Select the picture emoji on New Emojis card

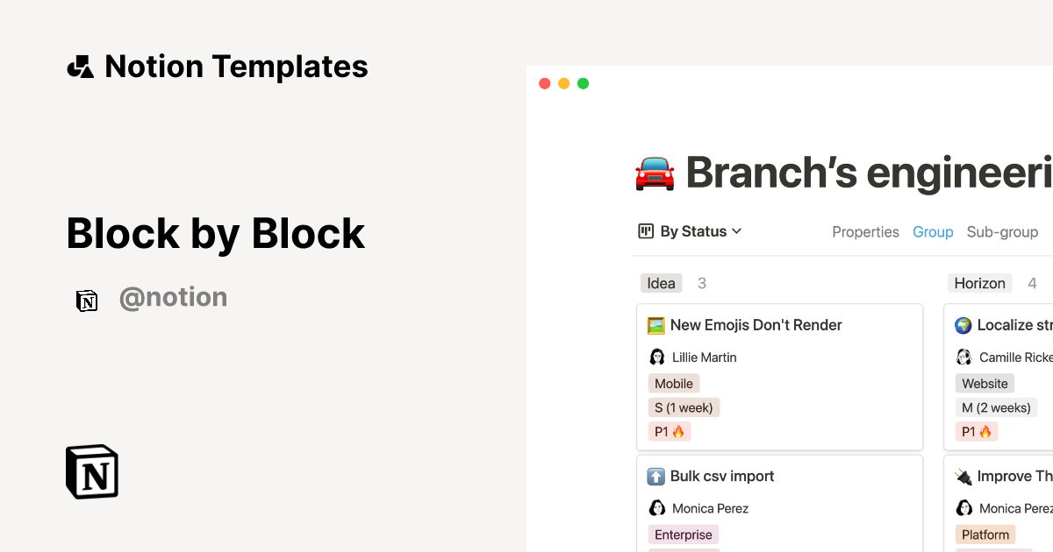655,324
